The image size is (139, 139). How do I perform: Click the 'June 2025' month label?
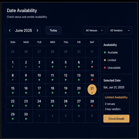point(23,30)
